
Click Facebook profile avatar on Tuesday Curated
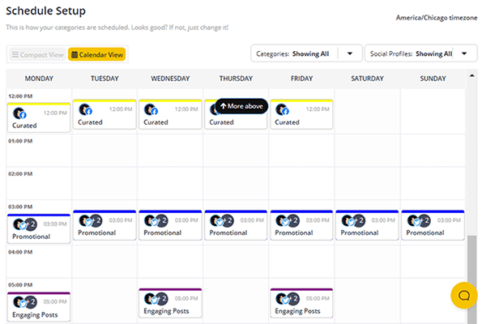(x=85, y=109)
